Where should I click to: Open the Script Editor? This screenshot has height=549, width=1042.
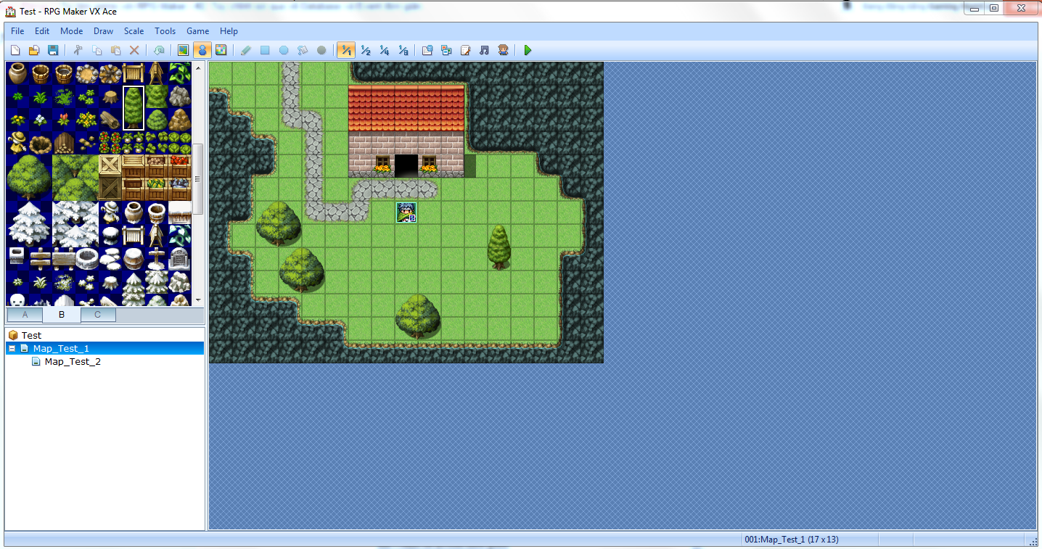tap(465, 50)
